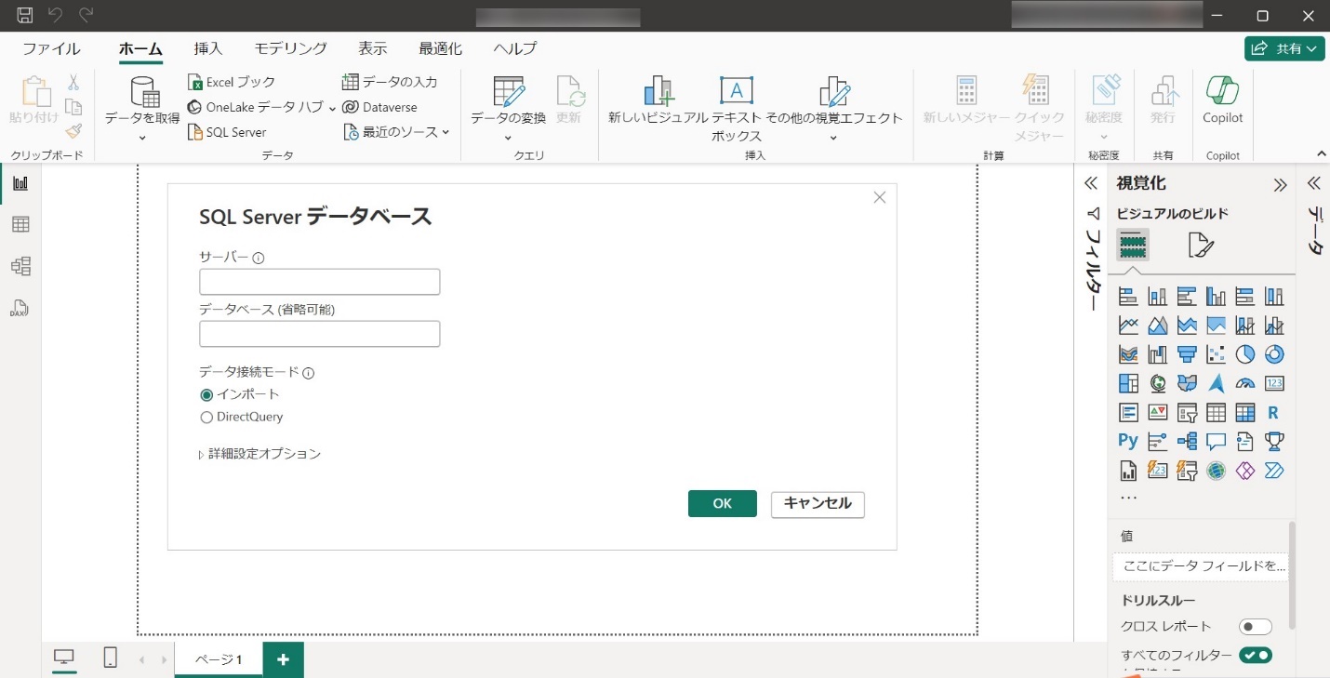Image resolution: width=1330 pixels, height=678 pixels.
Task: Open the データの変換 dropdown arrow
Action: (x=508, y=139)
